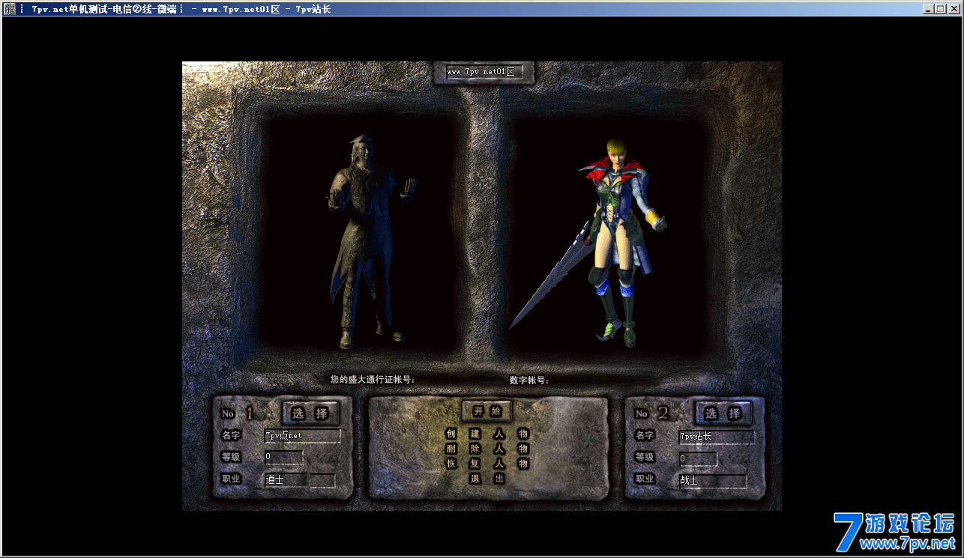Close the game window
The image size is (964, 558).
[954, 9]
